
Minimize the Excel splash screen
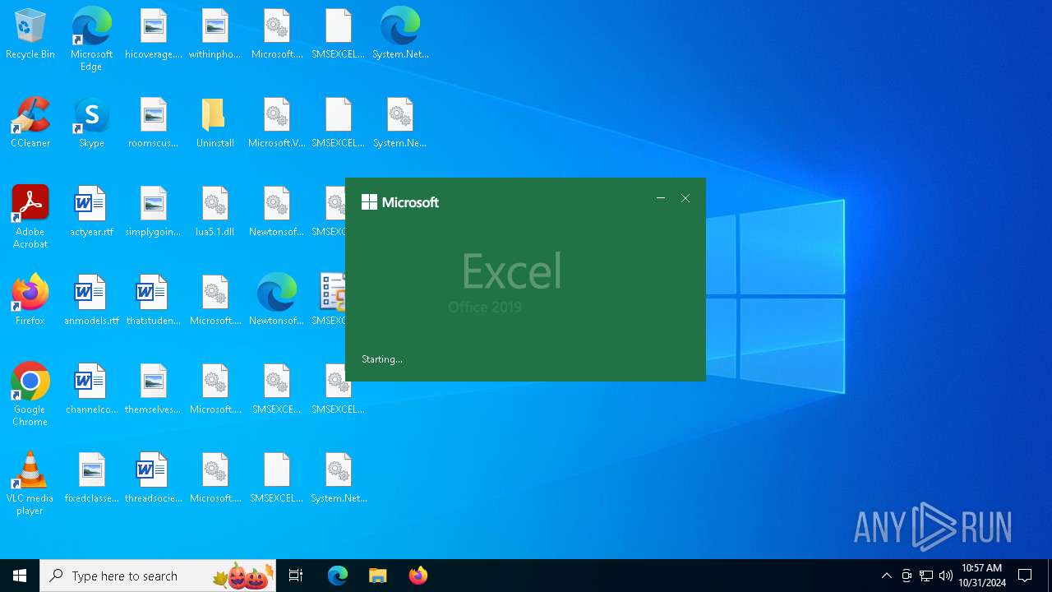[661, 198]
